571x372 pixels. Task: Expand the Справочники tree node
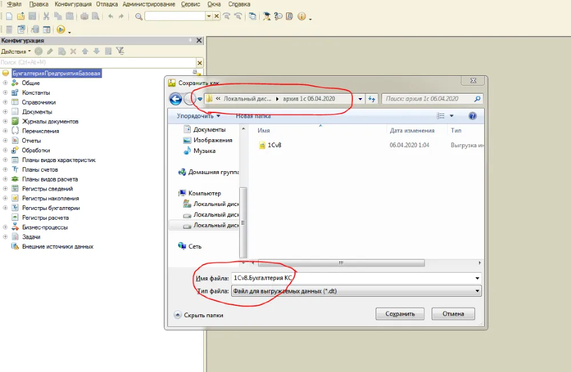5,102
